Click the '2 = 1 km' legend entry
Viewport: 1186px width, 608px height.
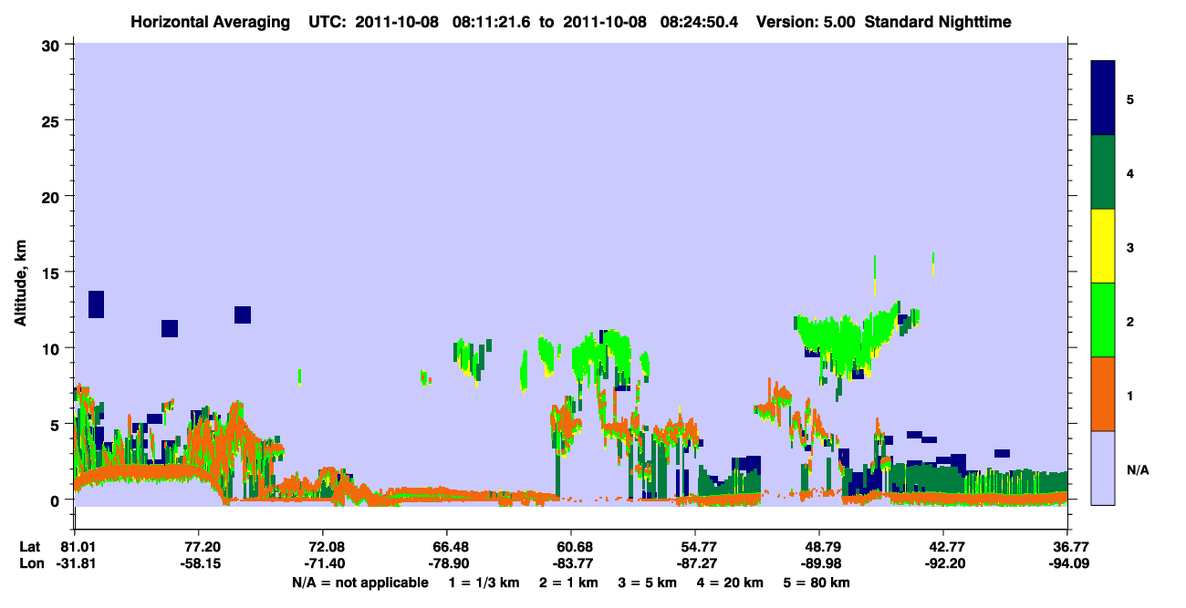pyautogui.click(x=568, y=582)
